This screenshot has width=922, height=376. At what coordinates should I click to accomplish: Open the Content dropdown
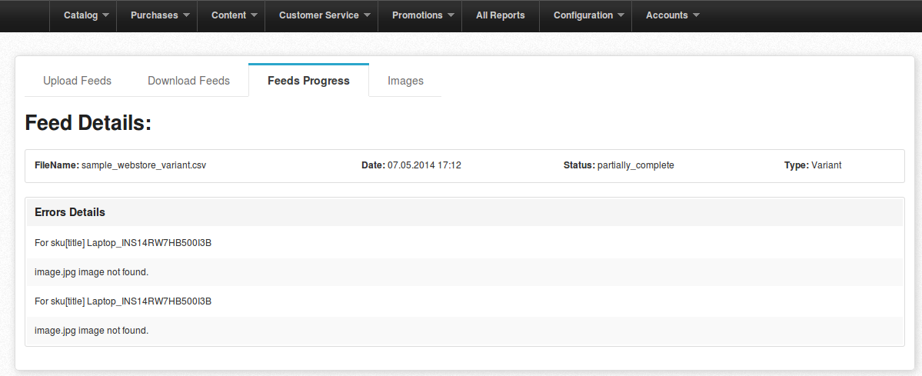pos(234,16)
